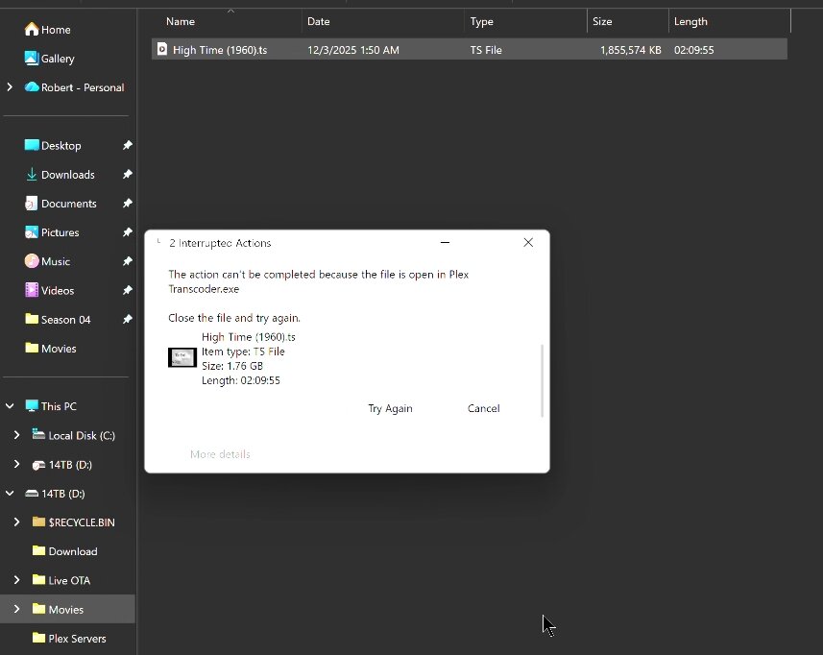This screenshot has width=823, height=655.
Task: Unpin Season 04 using its pin icon
Action: (127, 319)
